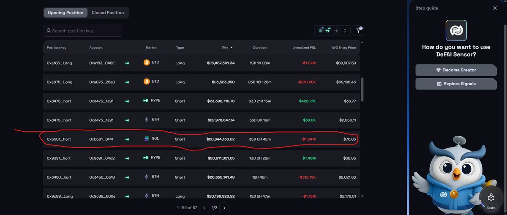
Task: Click the table's vertical scrollbar thumb
Action: [x=362, y=89]
